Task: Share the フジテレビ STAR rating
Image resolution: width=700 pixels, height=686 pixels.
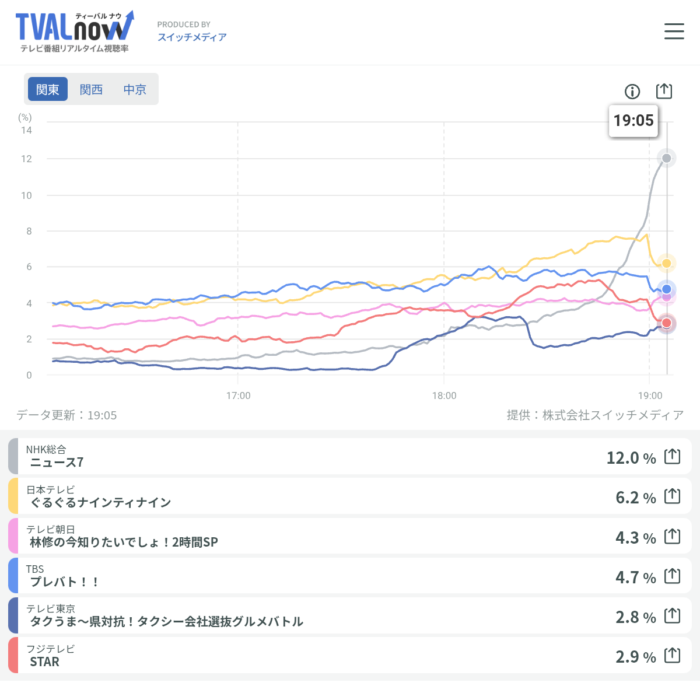Action: pos(672,656)
